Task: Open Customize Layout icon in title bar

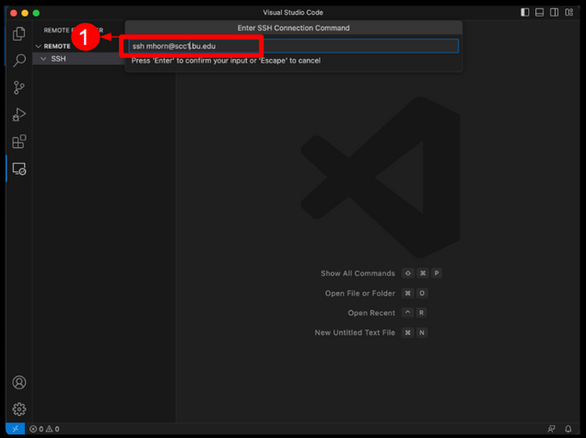Action: pyautogui.click(x=568, y=12)
